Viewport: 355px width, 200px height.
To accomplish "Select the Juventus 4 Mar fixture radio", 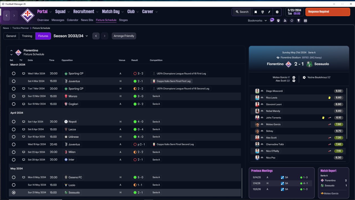I will coord(14,81).
